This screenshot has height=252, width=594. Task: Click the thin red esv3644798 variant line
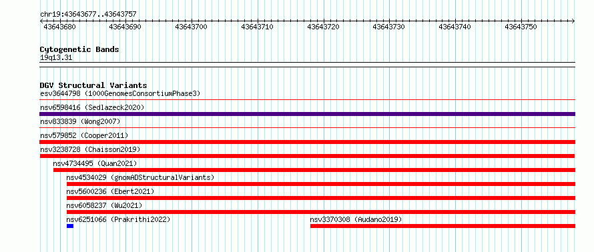(307, 100)
